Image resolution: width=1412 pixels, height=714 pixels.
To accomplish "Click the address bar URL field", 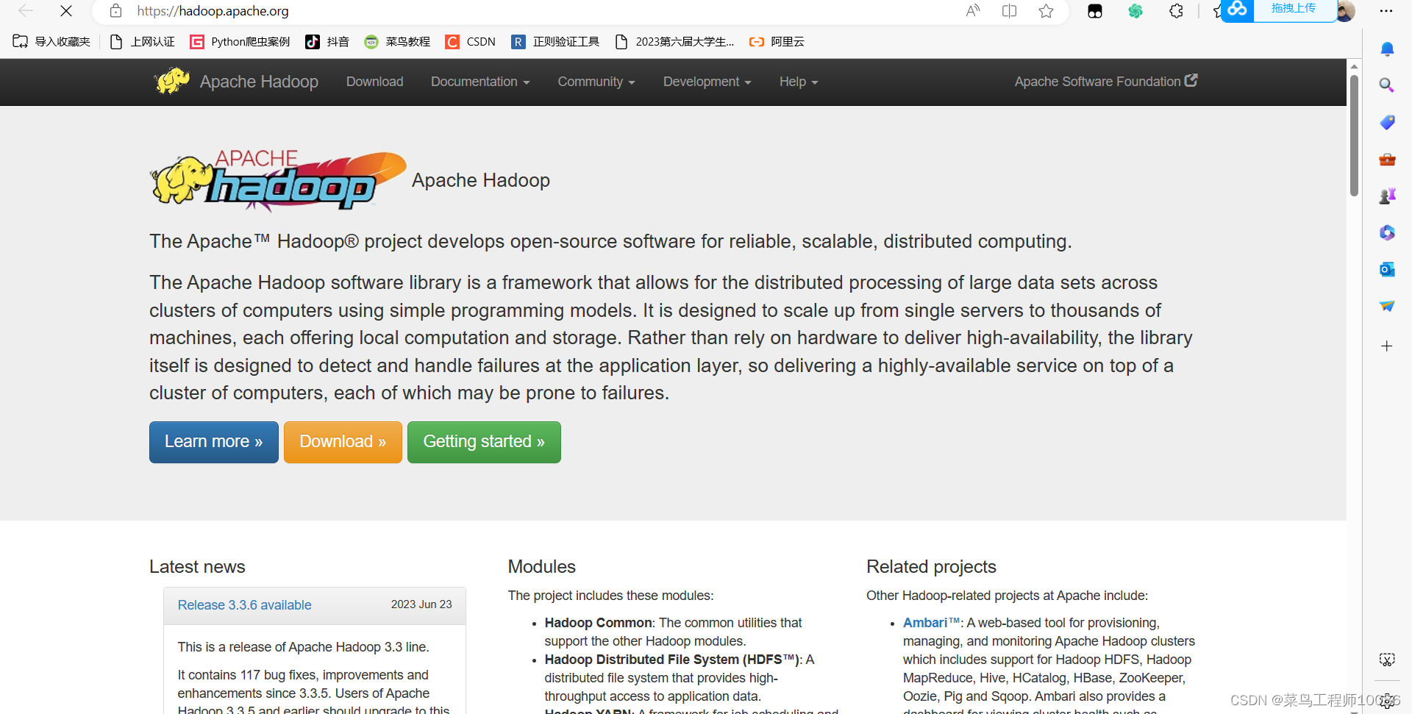I will click(544, 11).
